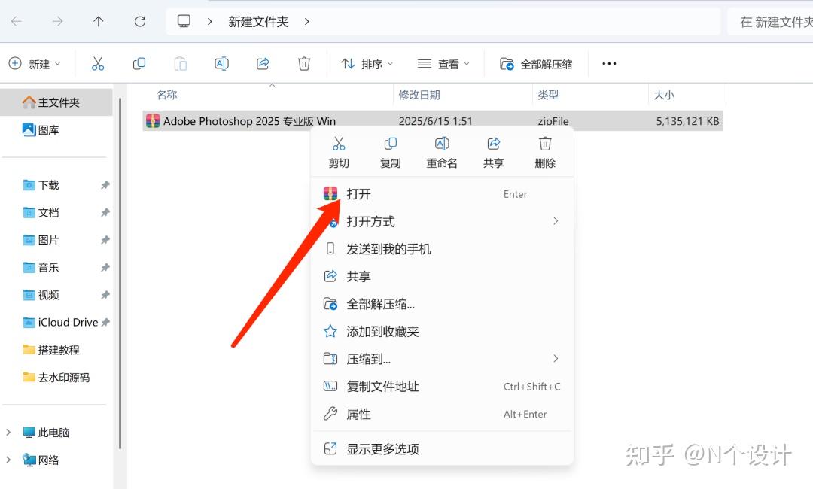Image resolution: width=813 pixels, height=489 pixels.
Task: Choose 删除 in the context menu
Action: pos(545,152)
